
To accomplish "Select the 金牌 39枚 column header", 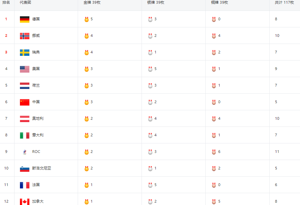I will [x=92, y=2].
